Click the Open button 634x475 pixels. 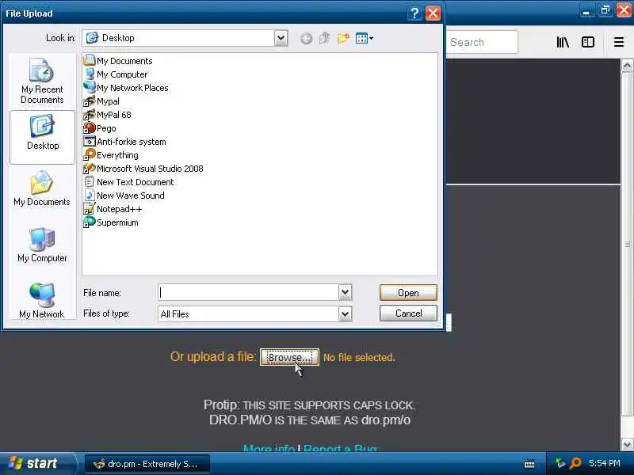pos(408,292)
